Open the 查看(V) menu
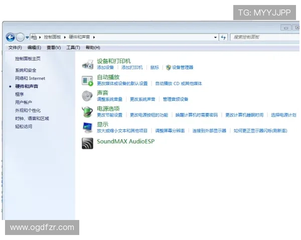The image size is (301, 240). 54,47
